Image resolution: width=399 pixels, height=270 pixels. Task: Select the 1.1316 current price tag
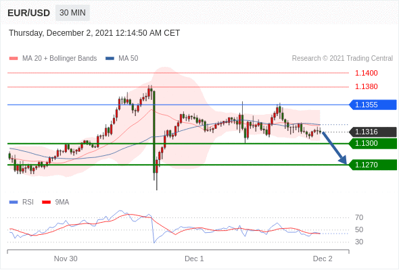coord(373,132)
